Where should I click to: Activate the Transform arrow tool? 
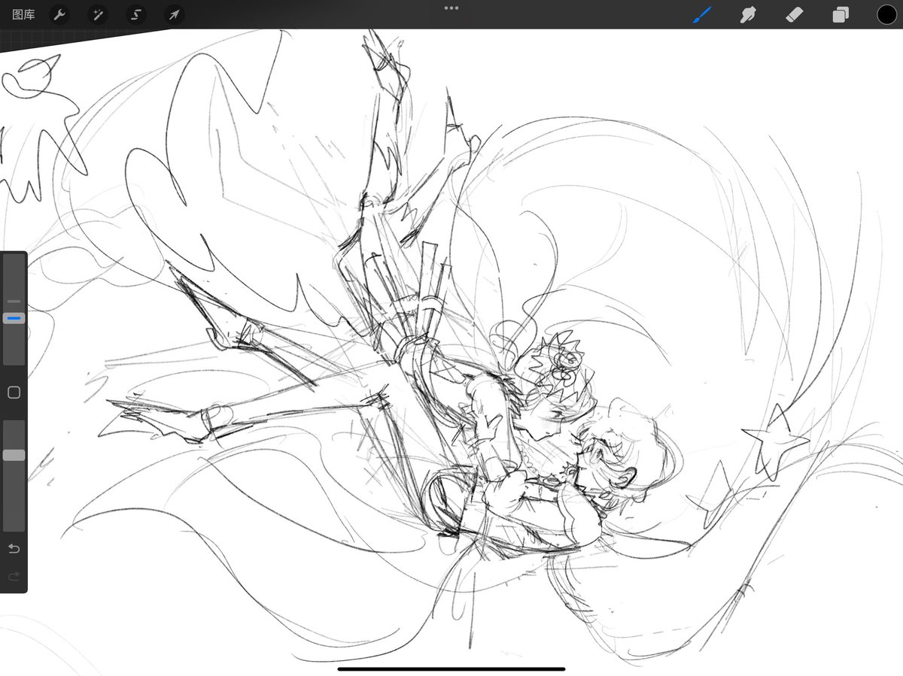pos(174,14)
